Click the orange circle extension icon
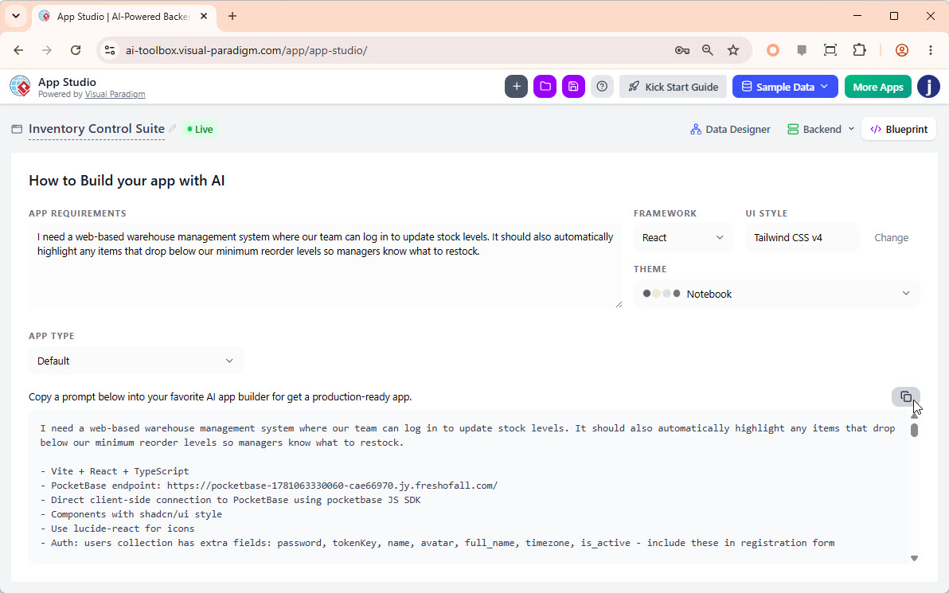Screen dimensions: 949x593 pos(773,50)
